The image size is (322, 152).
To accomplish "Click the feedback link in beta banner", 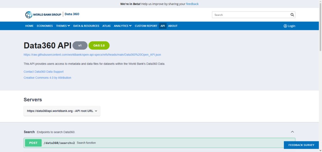I will [x=192, y=4].
